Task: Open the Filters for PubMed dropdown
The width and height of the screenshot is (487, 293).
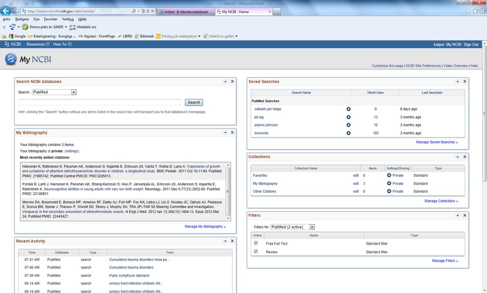Action: [x=312, y=227]
